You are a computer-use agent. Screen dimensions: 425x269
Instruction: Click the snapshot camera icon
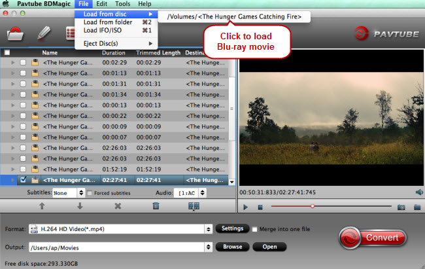401,207
